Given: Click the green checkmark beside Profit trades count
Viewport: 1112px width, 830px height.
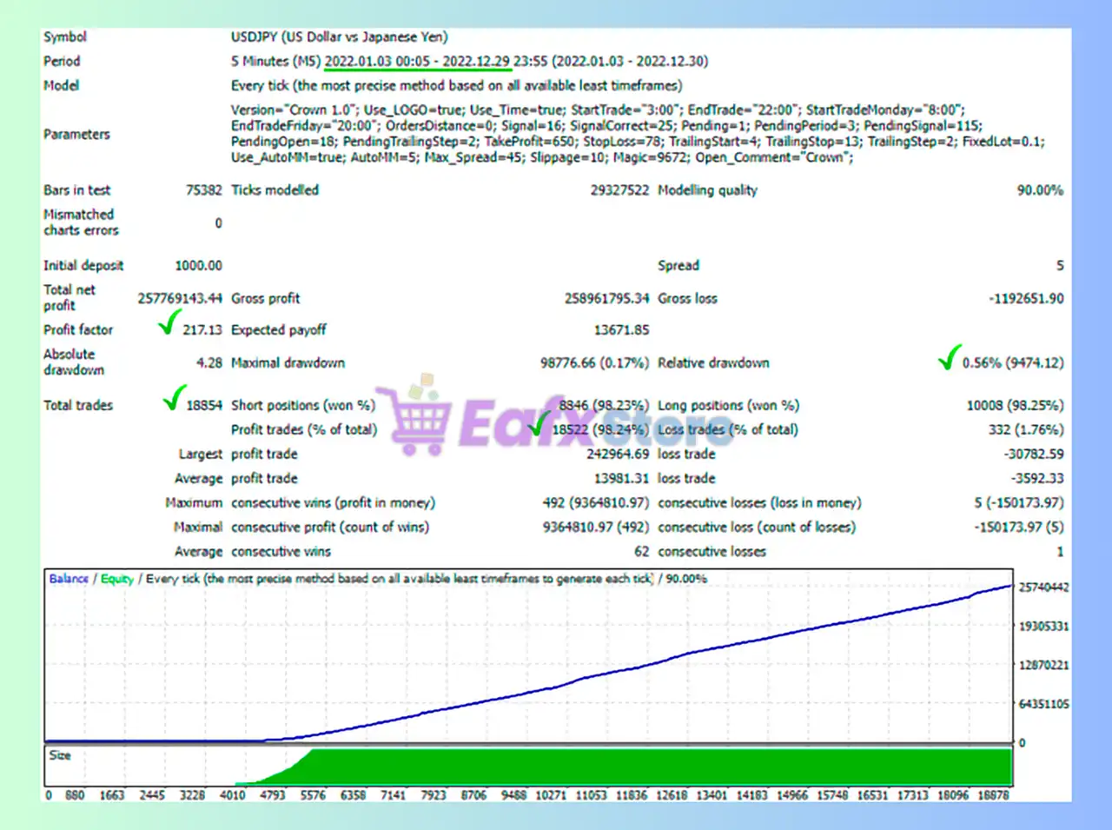Looking at the screenshot, I should point(539,423).
